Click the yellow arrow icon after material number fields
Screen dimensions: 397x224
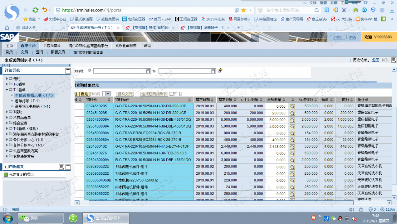(220, 70)
